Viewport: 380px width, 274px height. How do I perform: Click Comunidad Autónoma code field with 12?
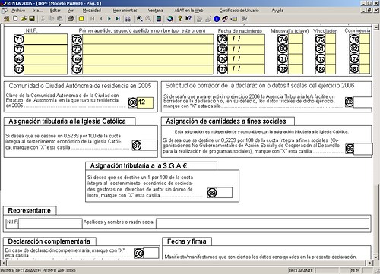pyautogui.click(x=145, y=102)
